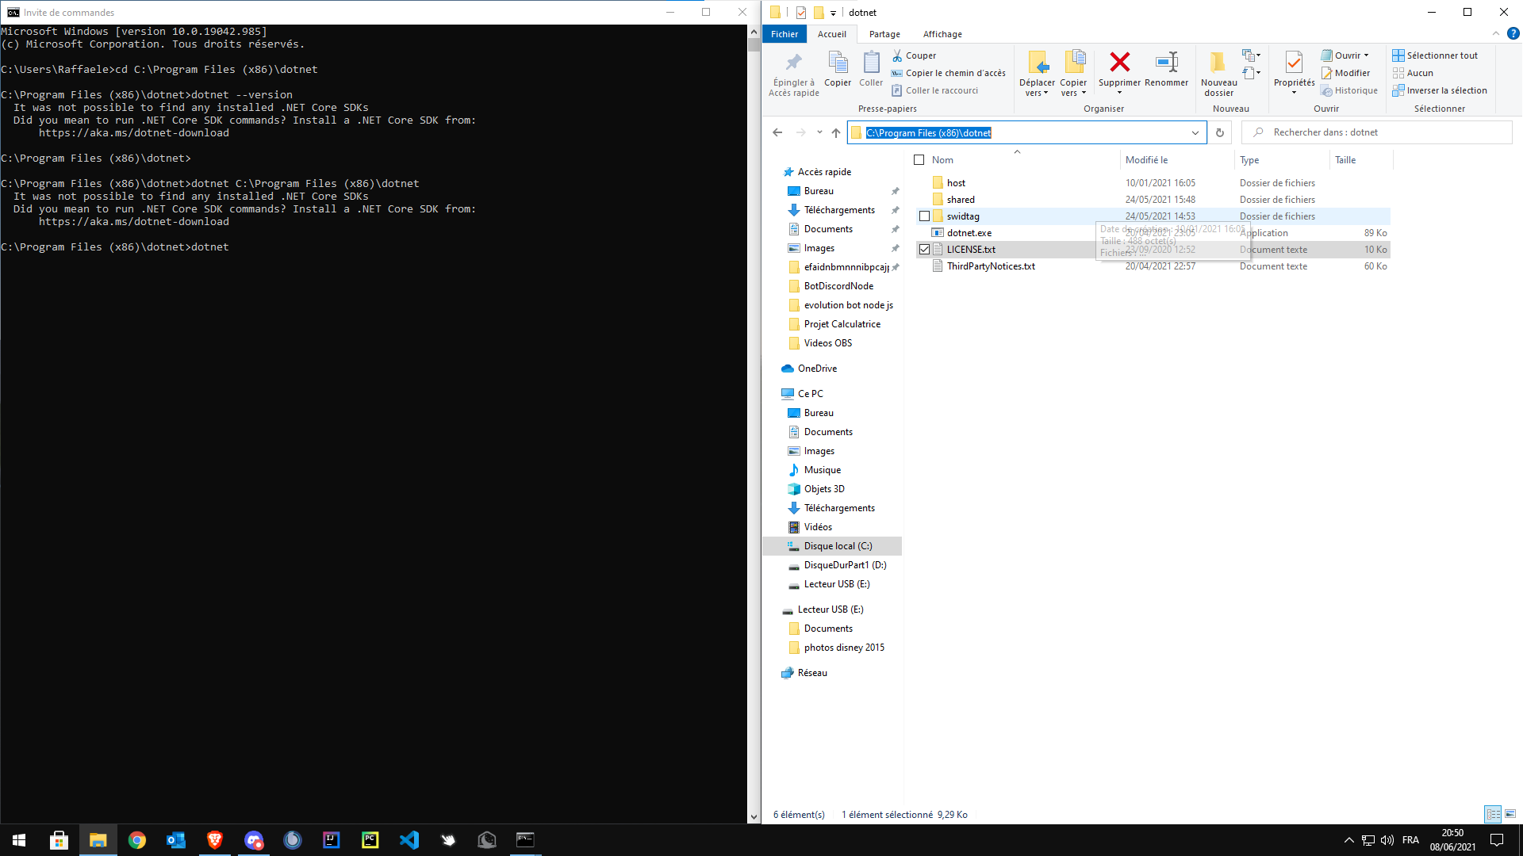This screenshot has width=1523, height=856.
Task: Open PyCharm from the taskbar
Action: 370,839
